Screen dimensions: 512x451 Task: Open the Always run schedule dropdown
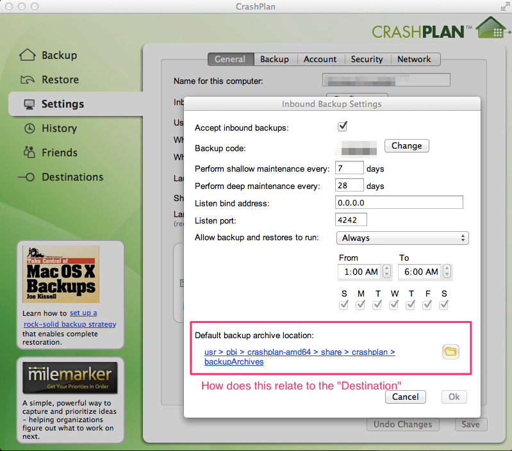[402, 238]
